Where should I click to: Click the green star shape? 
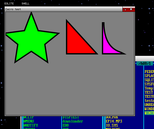click(31, 39)
